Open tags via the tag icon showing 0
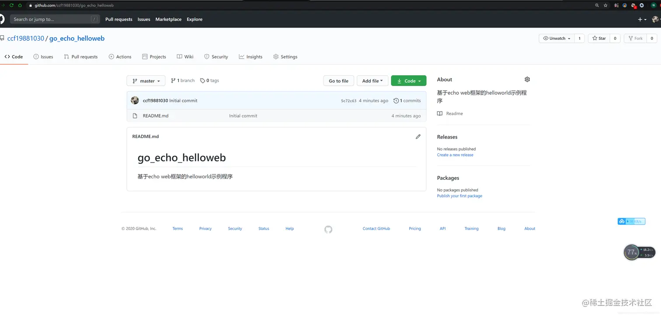Viewport: 661px width, 316px height. 202,80
